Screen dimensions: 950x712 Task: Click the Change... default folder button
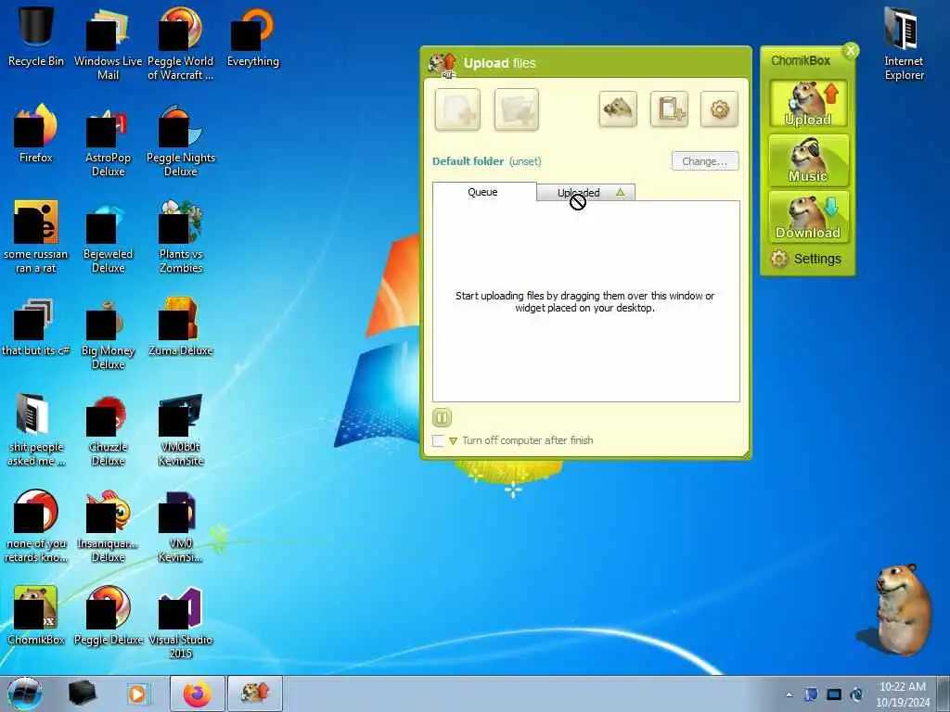[705, 161]
